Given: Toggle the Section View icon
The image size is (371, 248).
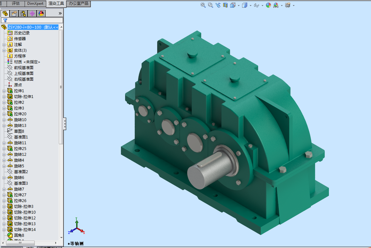Looking at the screenshot, I should [225, 5].
